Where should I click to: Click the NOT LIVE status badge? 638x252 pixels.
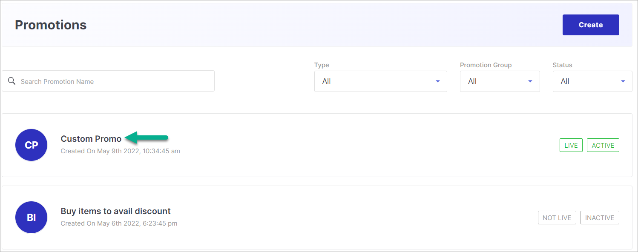[x=557, y=218]
